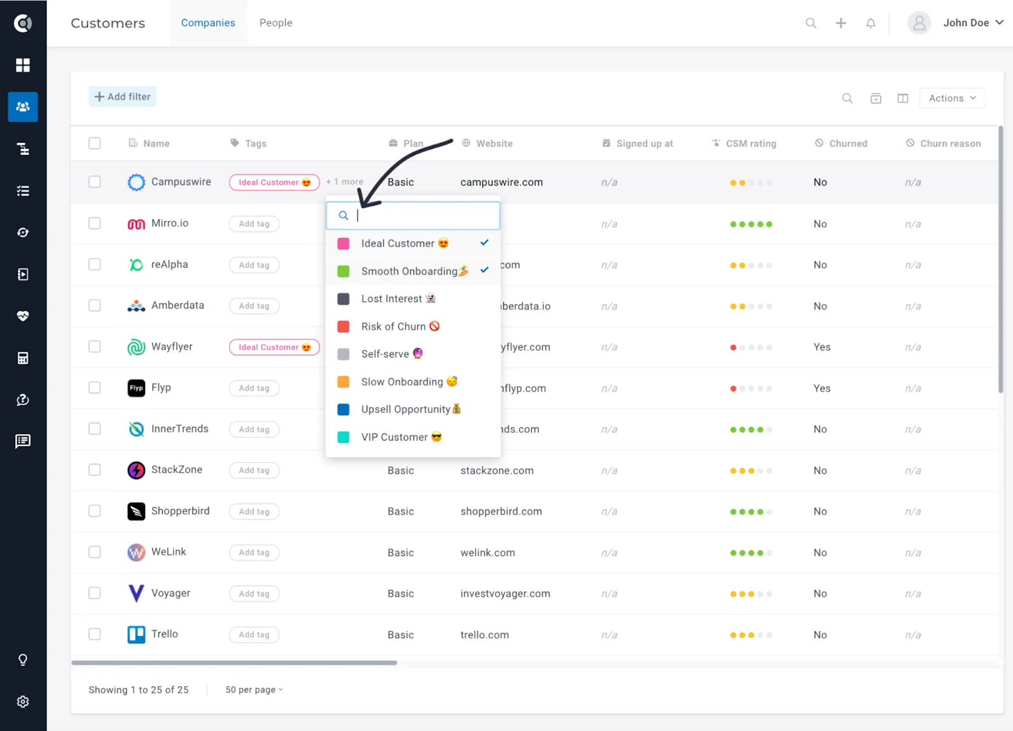Click the archive box icon in table toolbar

[876, 98]
